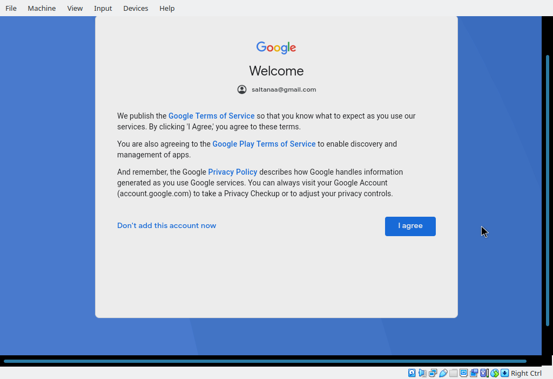This screenshot has width=553, height=379.
Task: Click the audio status icon in VirtualBox bar
Action: tap(422, 373)
